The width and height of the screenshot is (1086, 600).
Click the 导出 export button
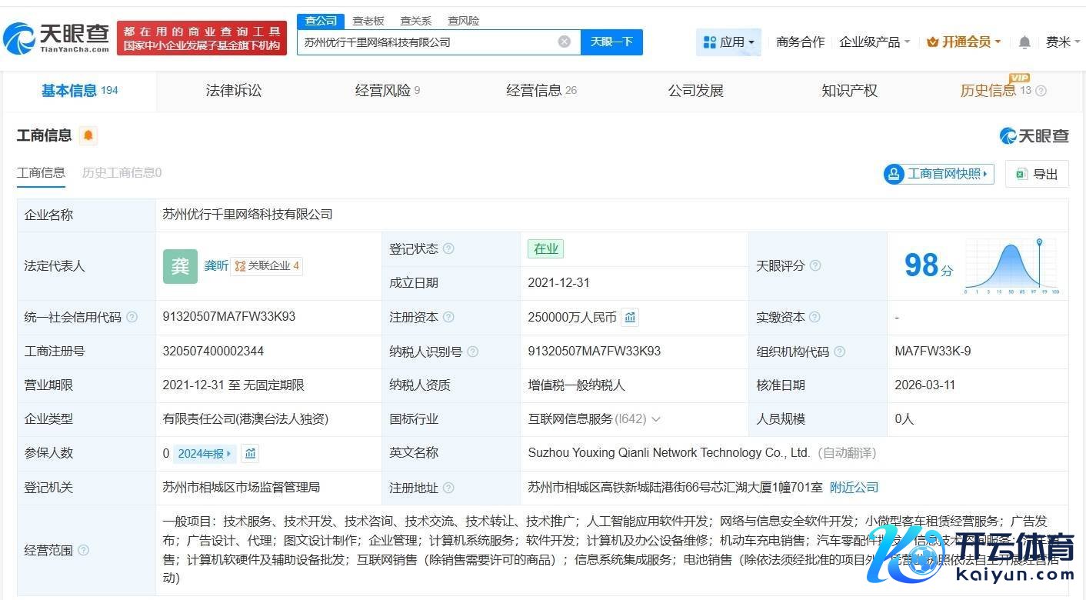(1037, 174)
